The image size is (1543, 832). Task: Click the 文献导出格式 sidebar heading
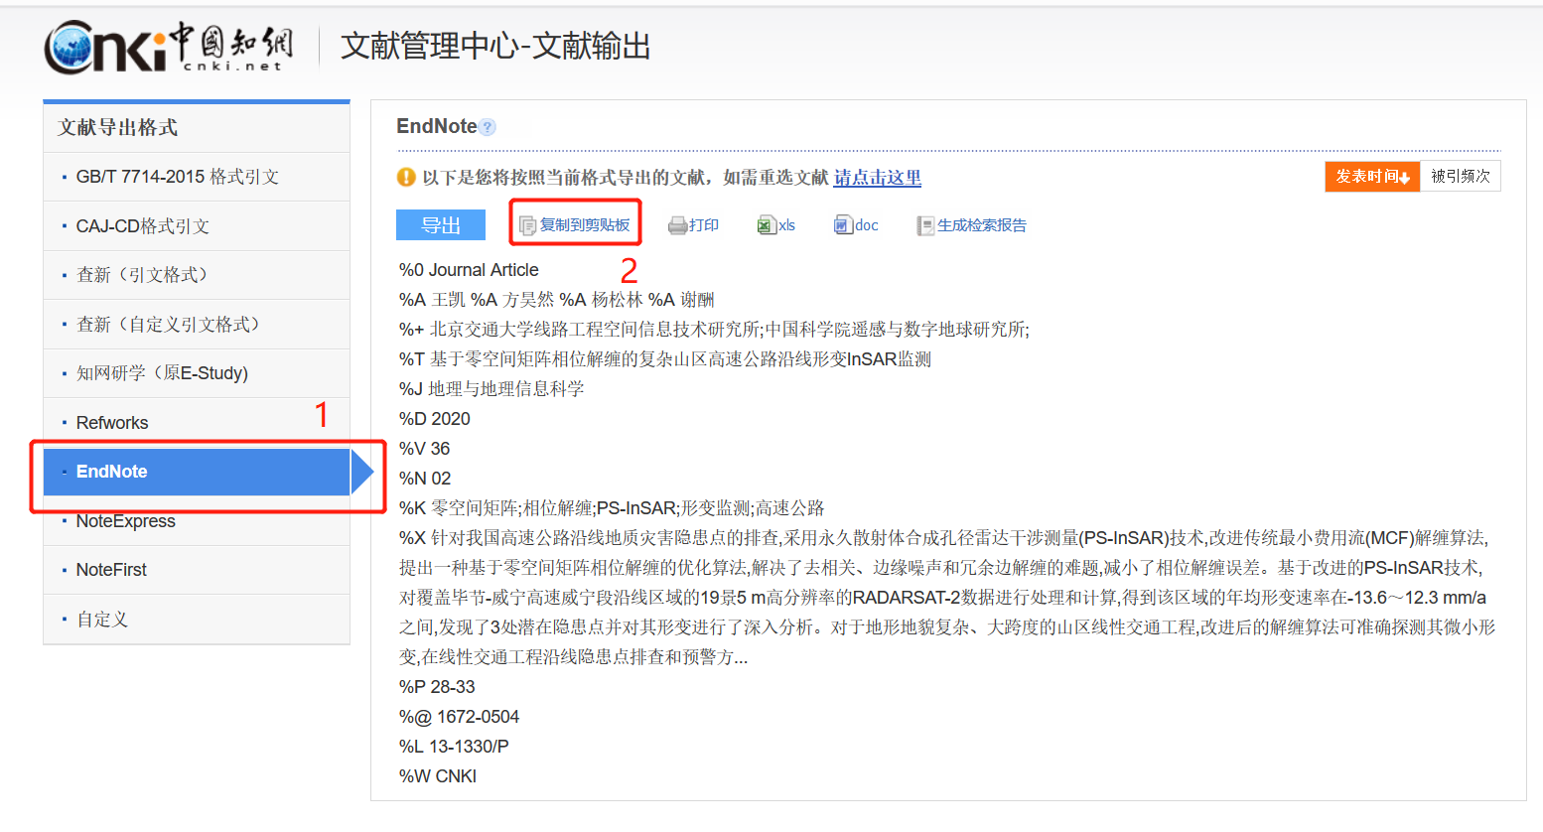pos(117,128)
